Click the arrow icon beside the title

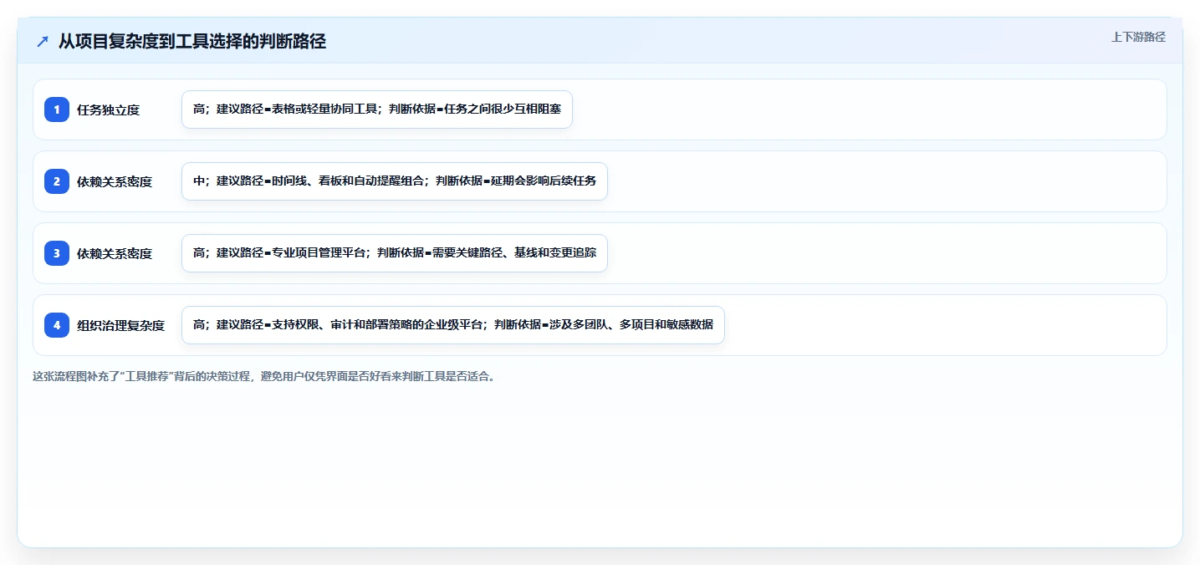pyautogui.click(x=42, y=42)
